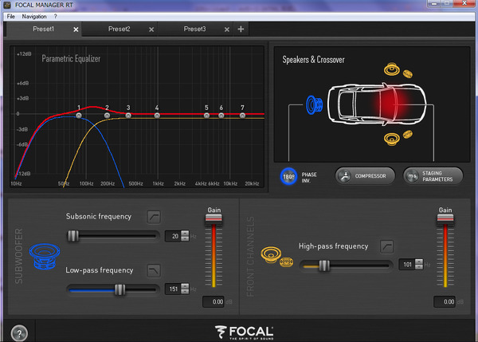478x342 pixels.
Task: Click the Parametric Equalizer title text
Action: coord(71,58)
